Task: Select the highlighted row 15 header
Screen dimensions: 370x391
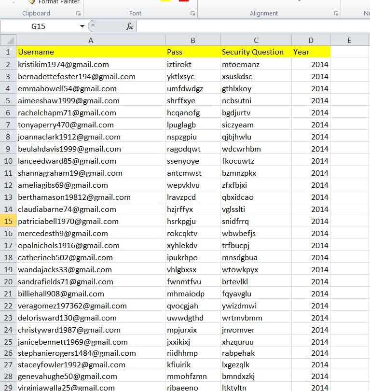Action: [x=8, y=221]
